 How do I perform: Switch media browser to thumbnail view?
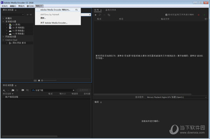point(39,81)
